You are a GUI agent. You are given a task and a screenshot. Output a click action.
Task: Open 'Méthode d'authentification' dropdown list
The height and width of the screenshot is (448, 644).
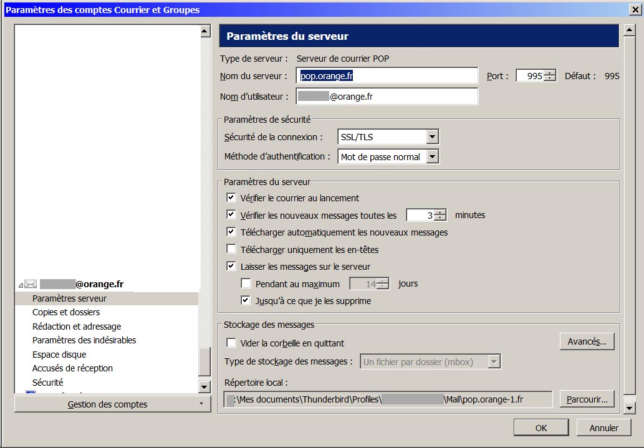tap(433, 157)
